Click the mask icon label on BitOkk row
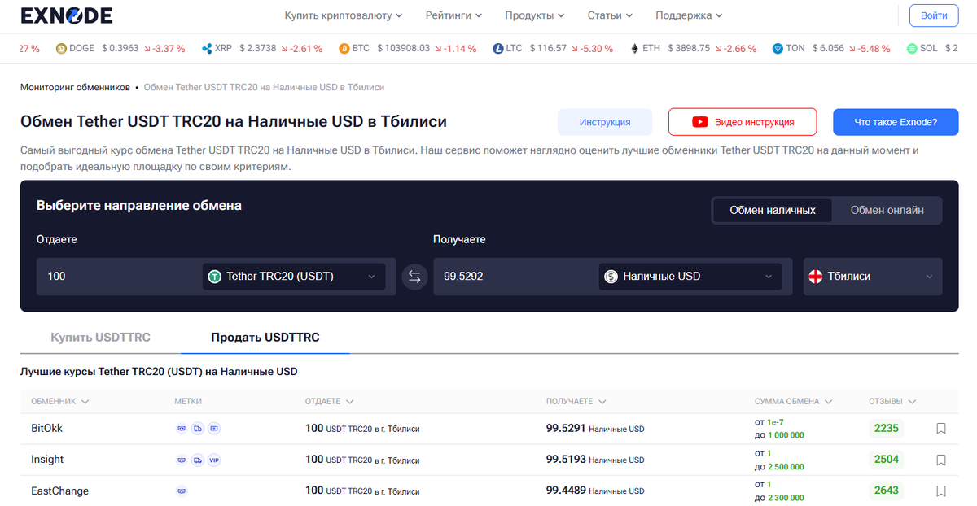The image size is (977, 506). click(x=182, y=428)
